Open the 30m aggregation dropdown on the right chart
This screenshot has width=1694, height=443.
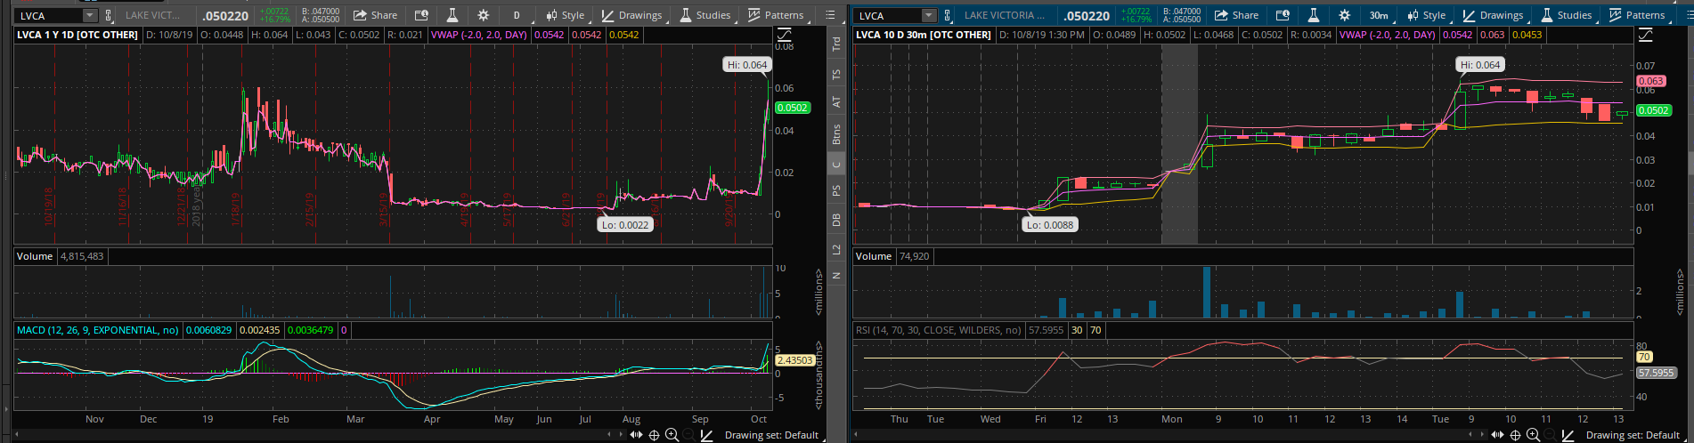click(x=1378, y=16)
